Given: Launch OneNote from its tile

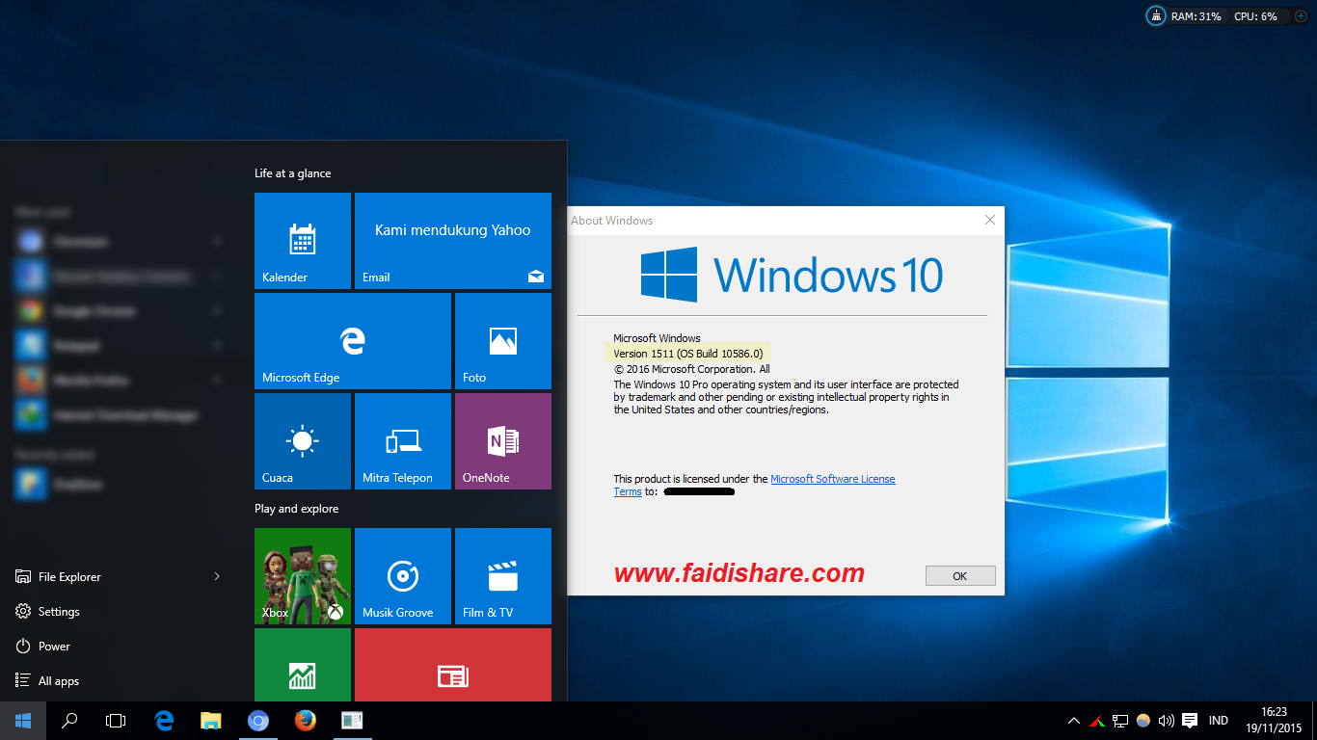Looking at the screenshot, I should point(502,441).
